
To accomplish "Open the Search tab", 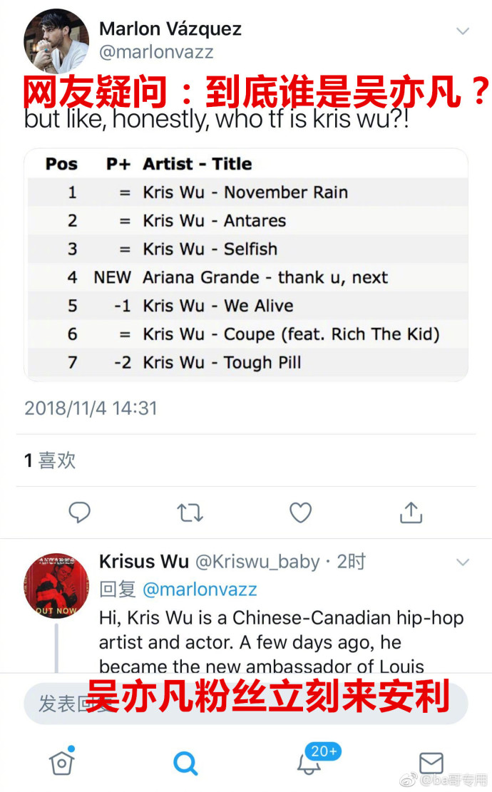I will pos(185,763).
